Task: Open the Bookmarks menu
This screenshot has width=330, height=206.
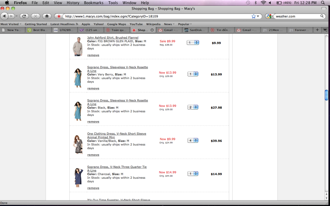Action: coord(93,3)
